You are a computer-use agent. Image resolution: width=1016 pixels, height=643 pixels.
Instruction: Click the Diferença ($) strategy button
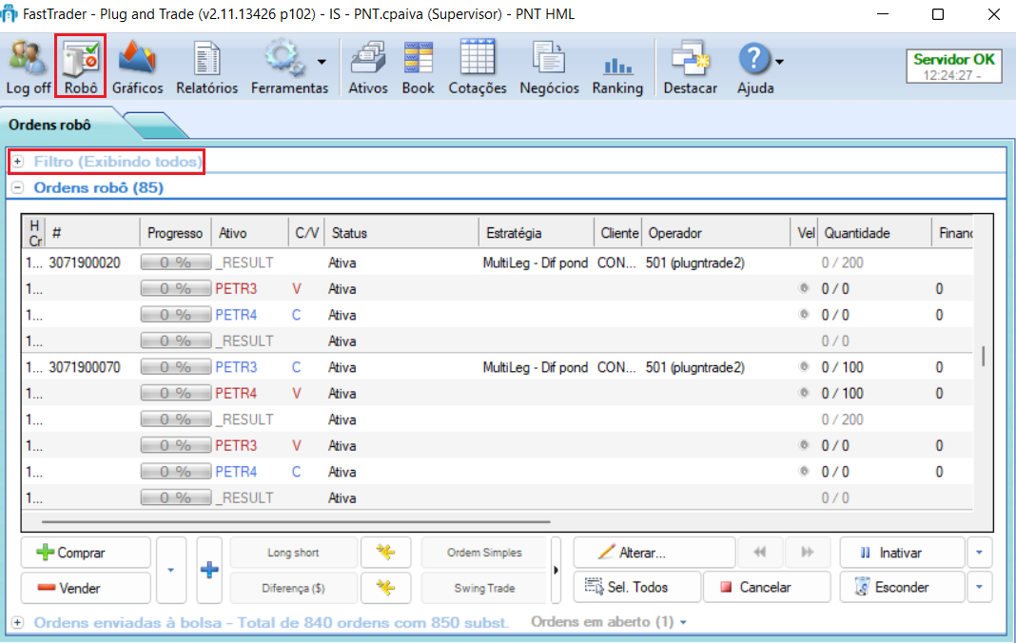point(293,588)
